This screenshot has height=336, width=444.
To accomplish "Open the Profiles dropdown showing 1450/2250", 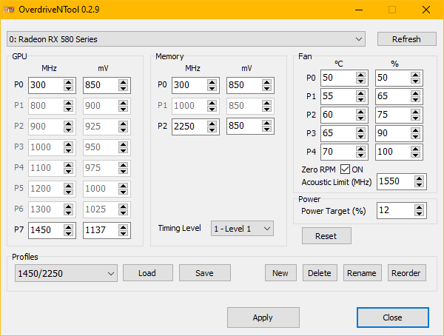I will [66, 273].
